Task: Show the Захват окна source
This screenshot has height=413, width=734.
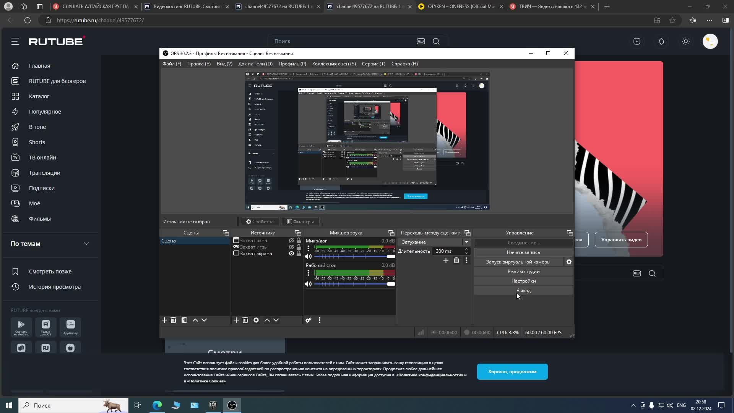Action: coord(291,241)
